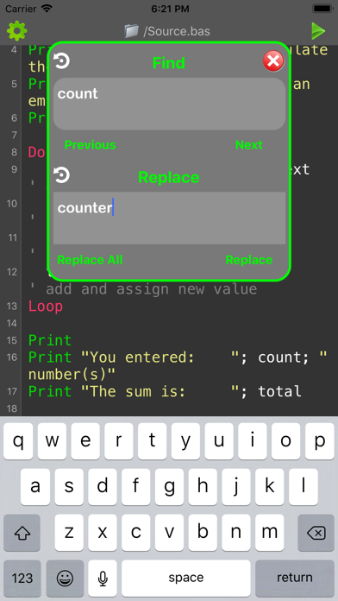The height and width of the screenshot is (601, 338).
Task: Tap the b key
Action: click(203, 533)
